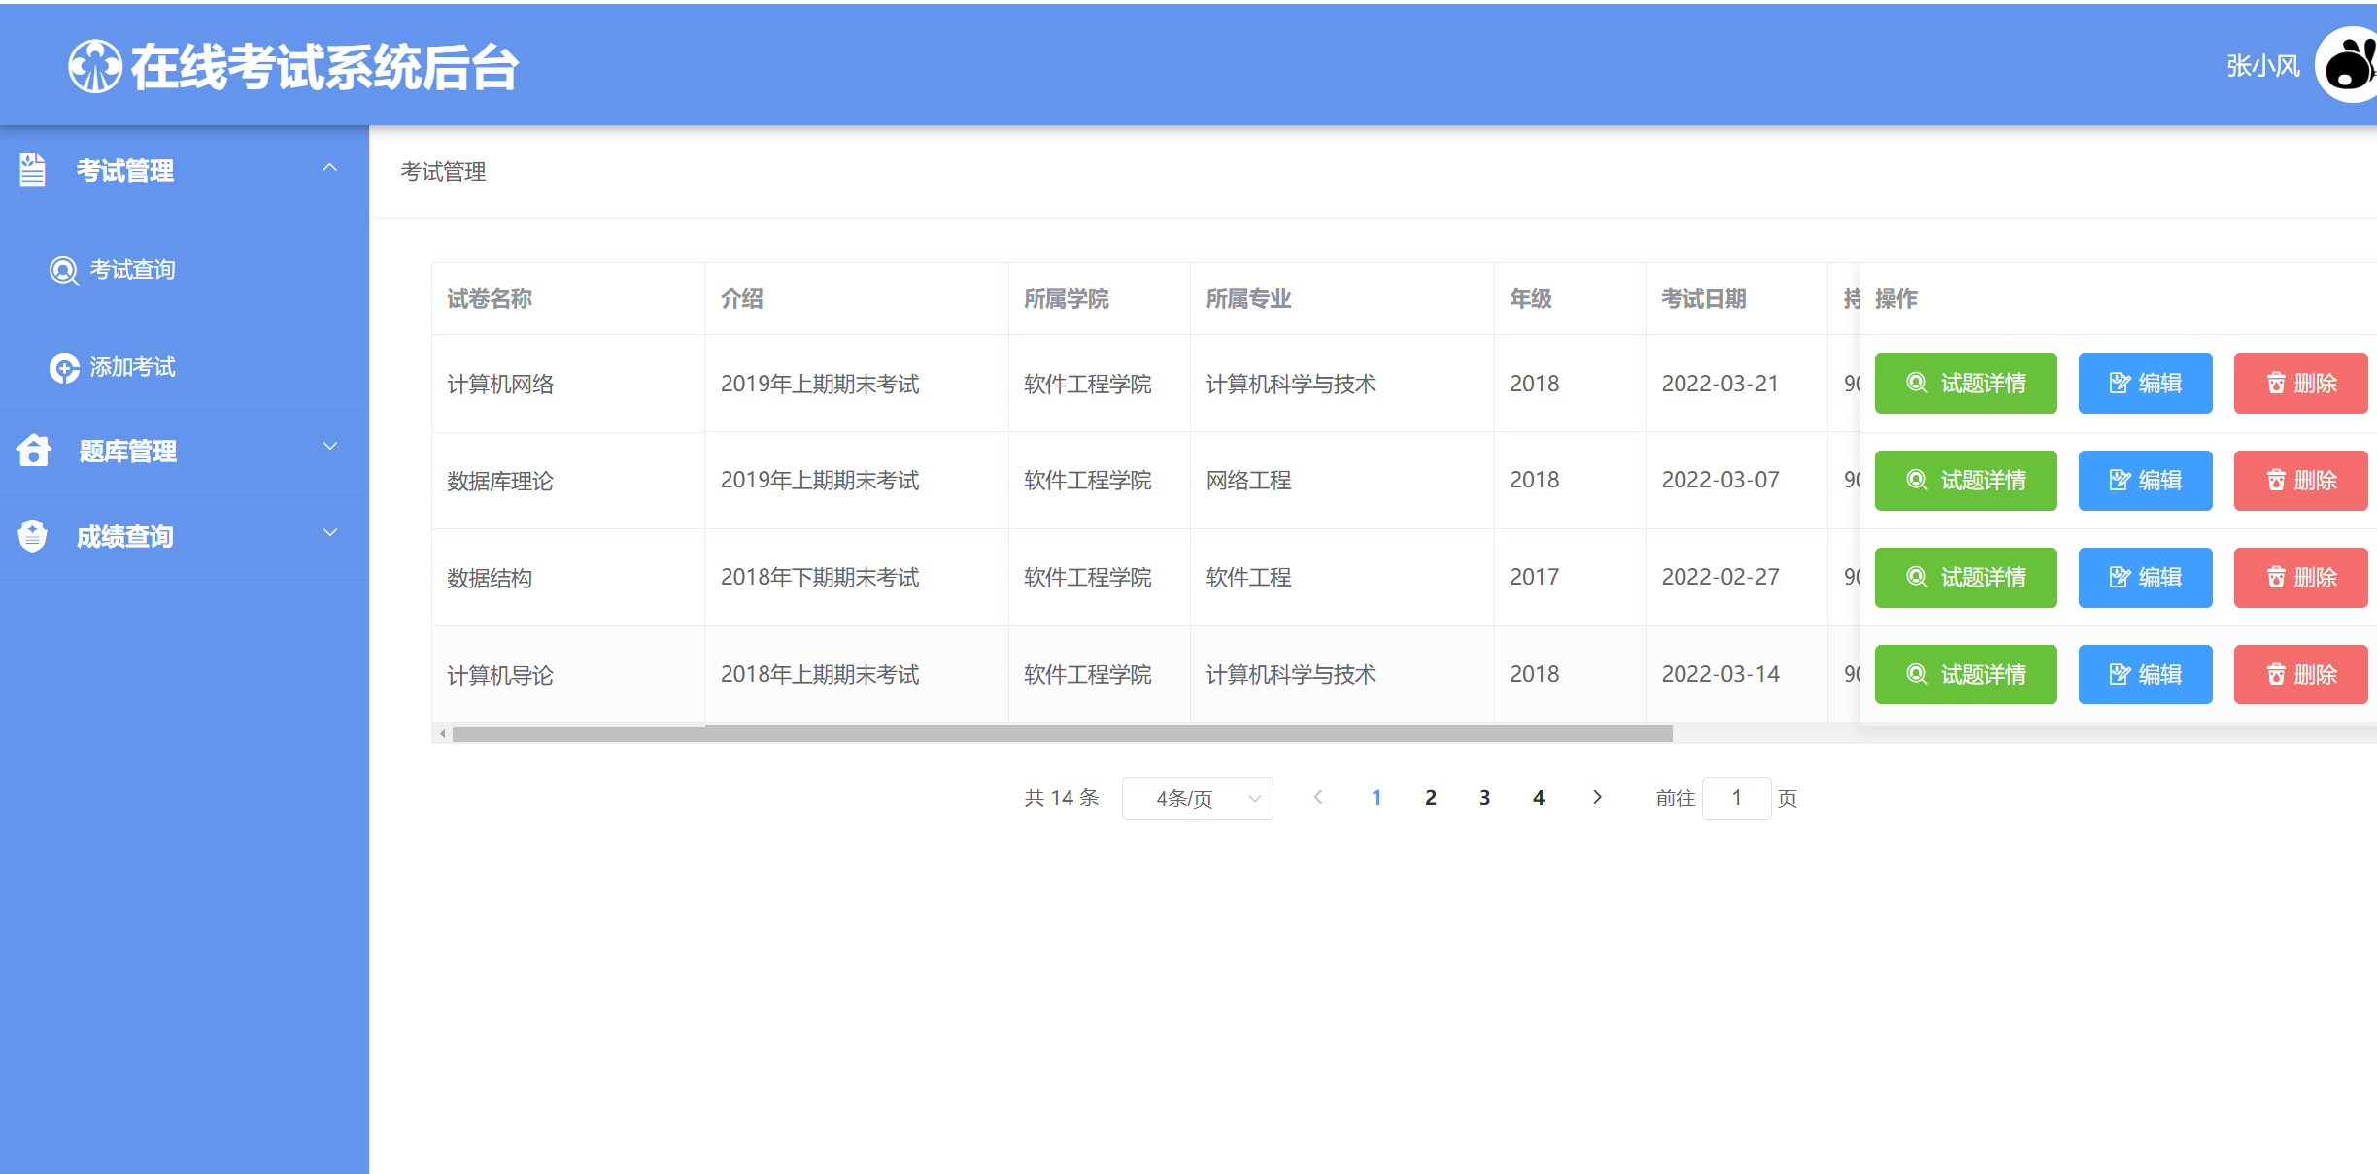Select the magnifier icon next to 考试查询
This screenshot has height=1174, width=2377.
(x=62, y=270)
